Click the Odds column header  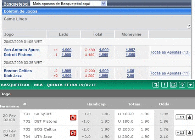pos(164,104)
